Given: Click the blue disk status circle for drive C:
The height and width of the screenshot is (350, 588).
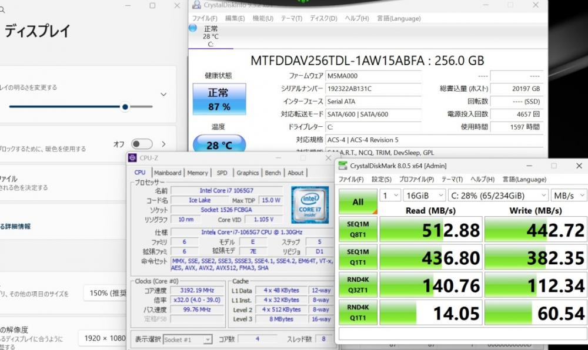Looking at the screenshot, I should coord(193,28).
